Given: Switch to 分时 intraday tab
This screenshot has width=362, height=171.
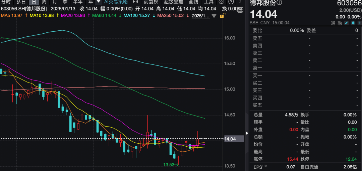Looking at the screenshot, I should pyautogui.click(x=6, y=2).
